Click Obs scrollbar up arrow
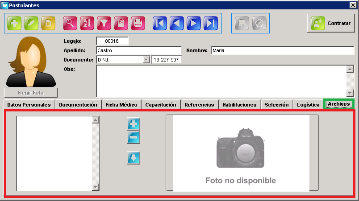359x201 pixels. (350, 69)
